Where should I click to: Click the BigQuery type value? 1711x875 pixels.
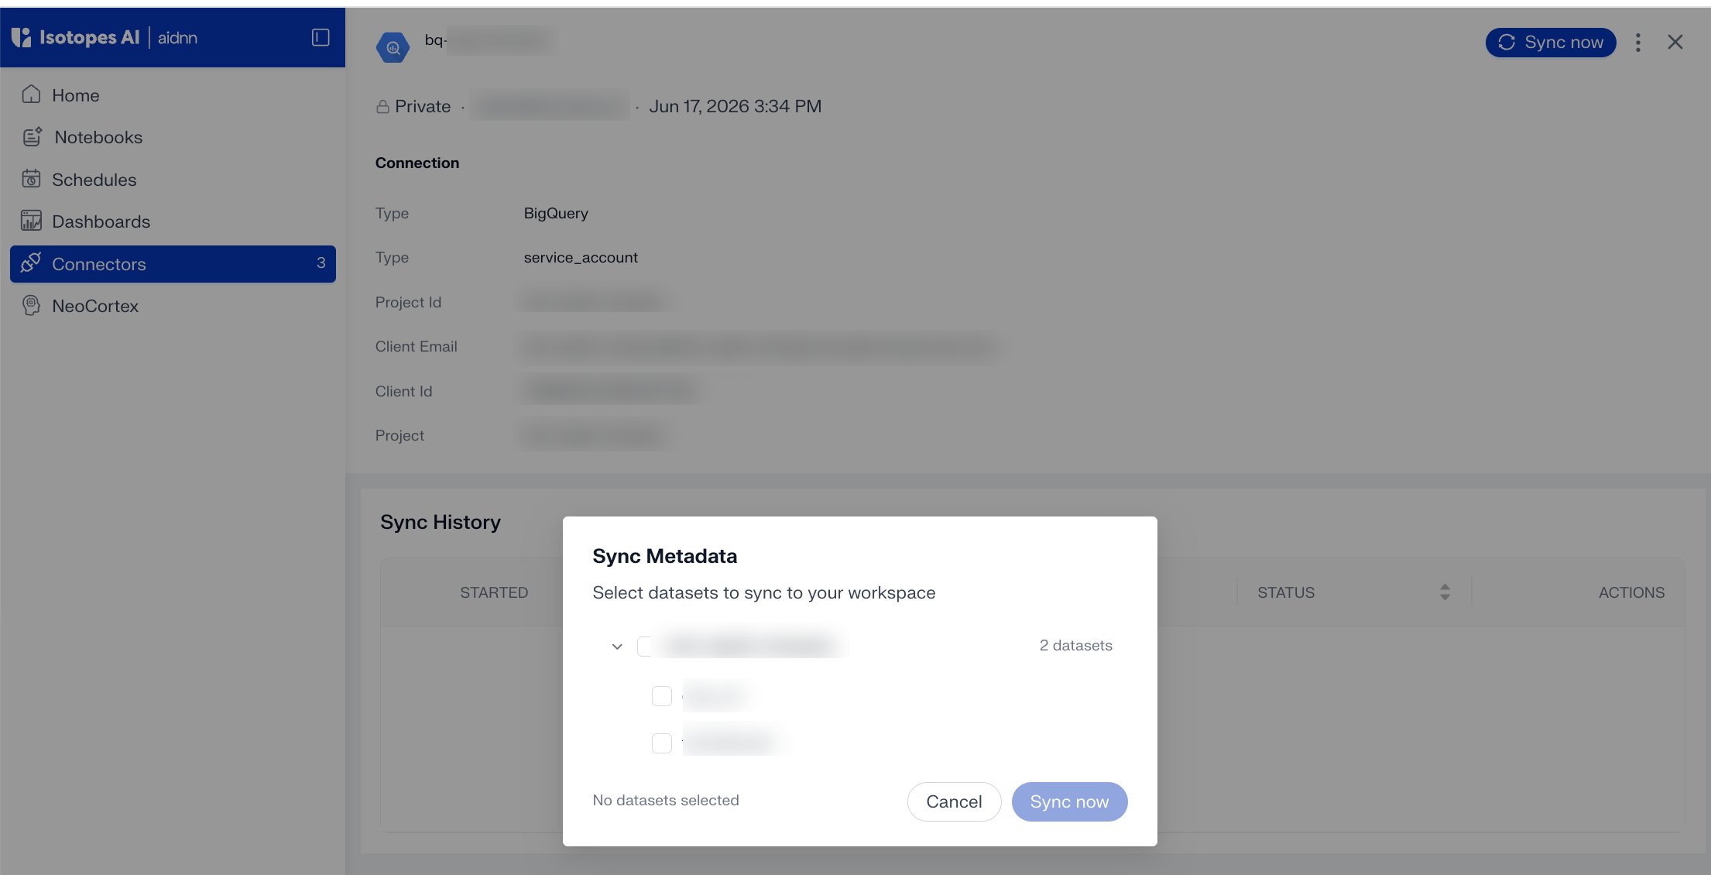coord(556,213)
